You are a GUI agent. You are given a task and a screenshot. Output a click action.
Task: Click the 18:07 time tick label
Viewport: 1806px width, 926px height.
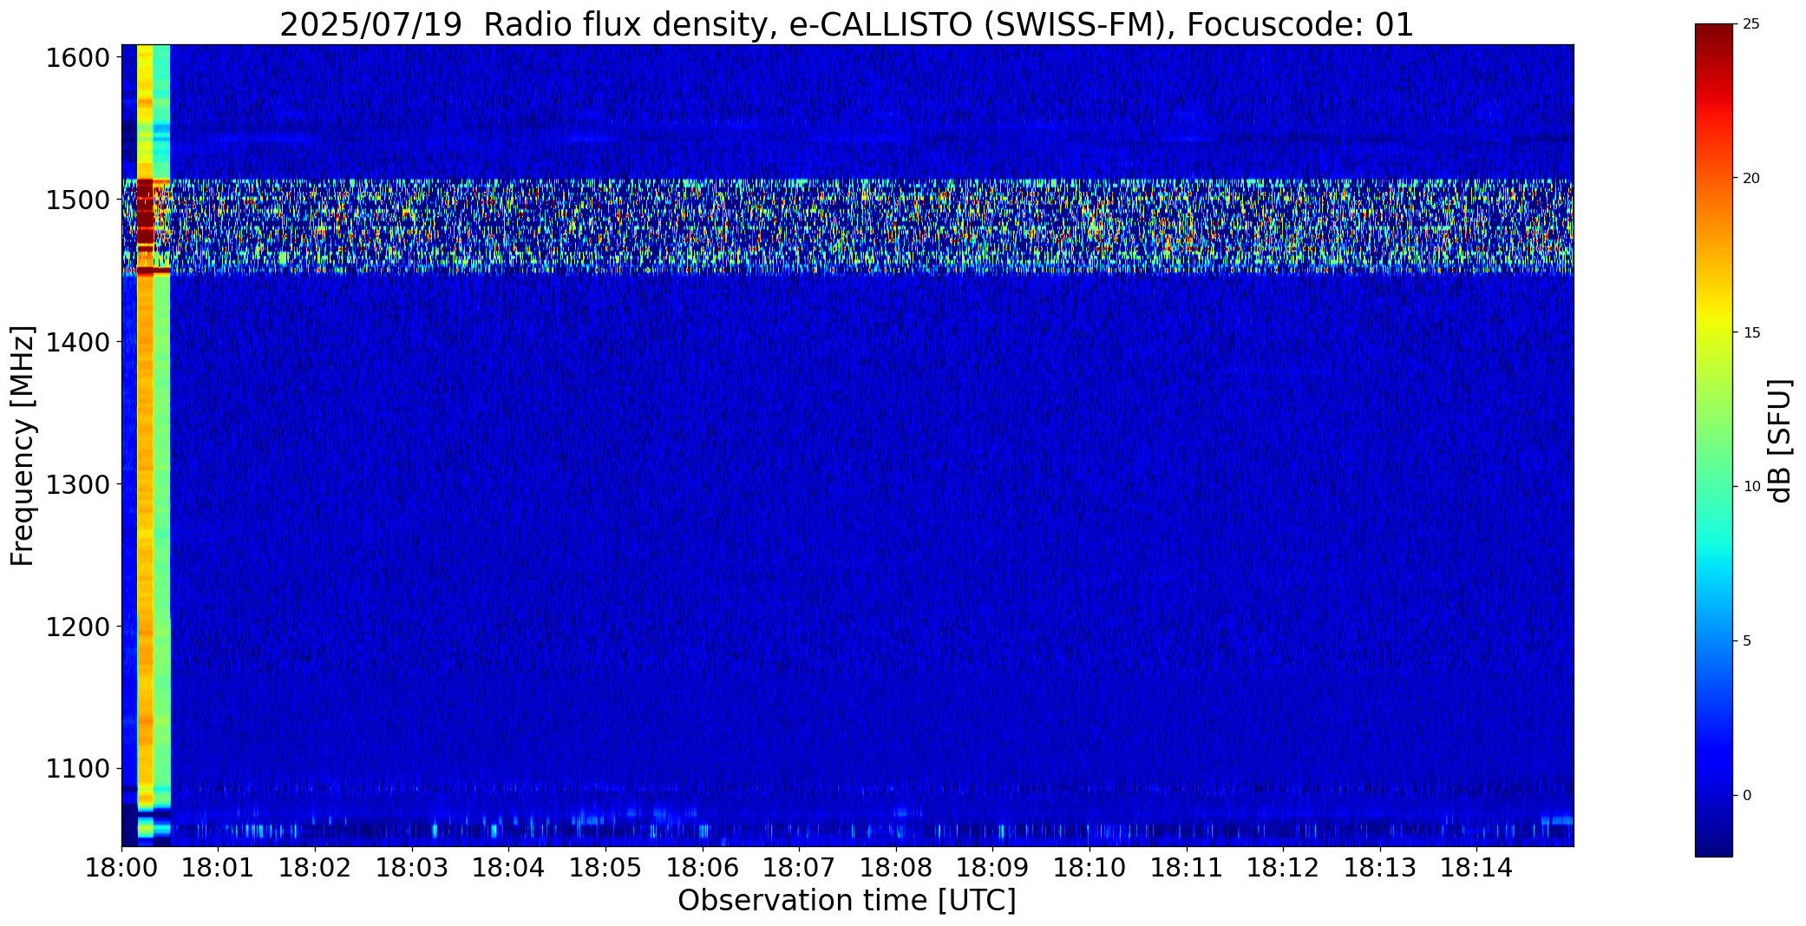(x=799, y=868)
